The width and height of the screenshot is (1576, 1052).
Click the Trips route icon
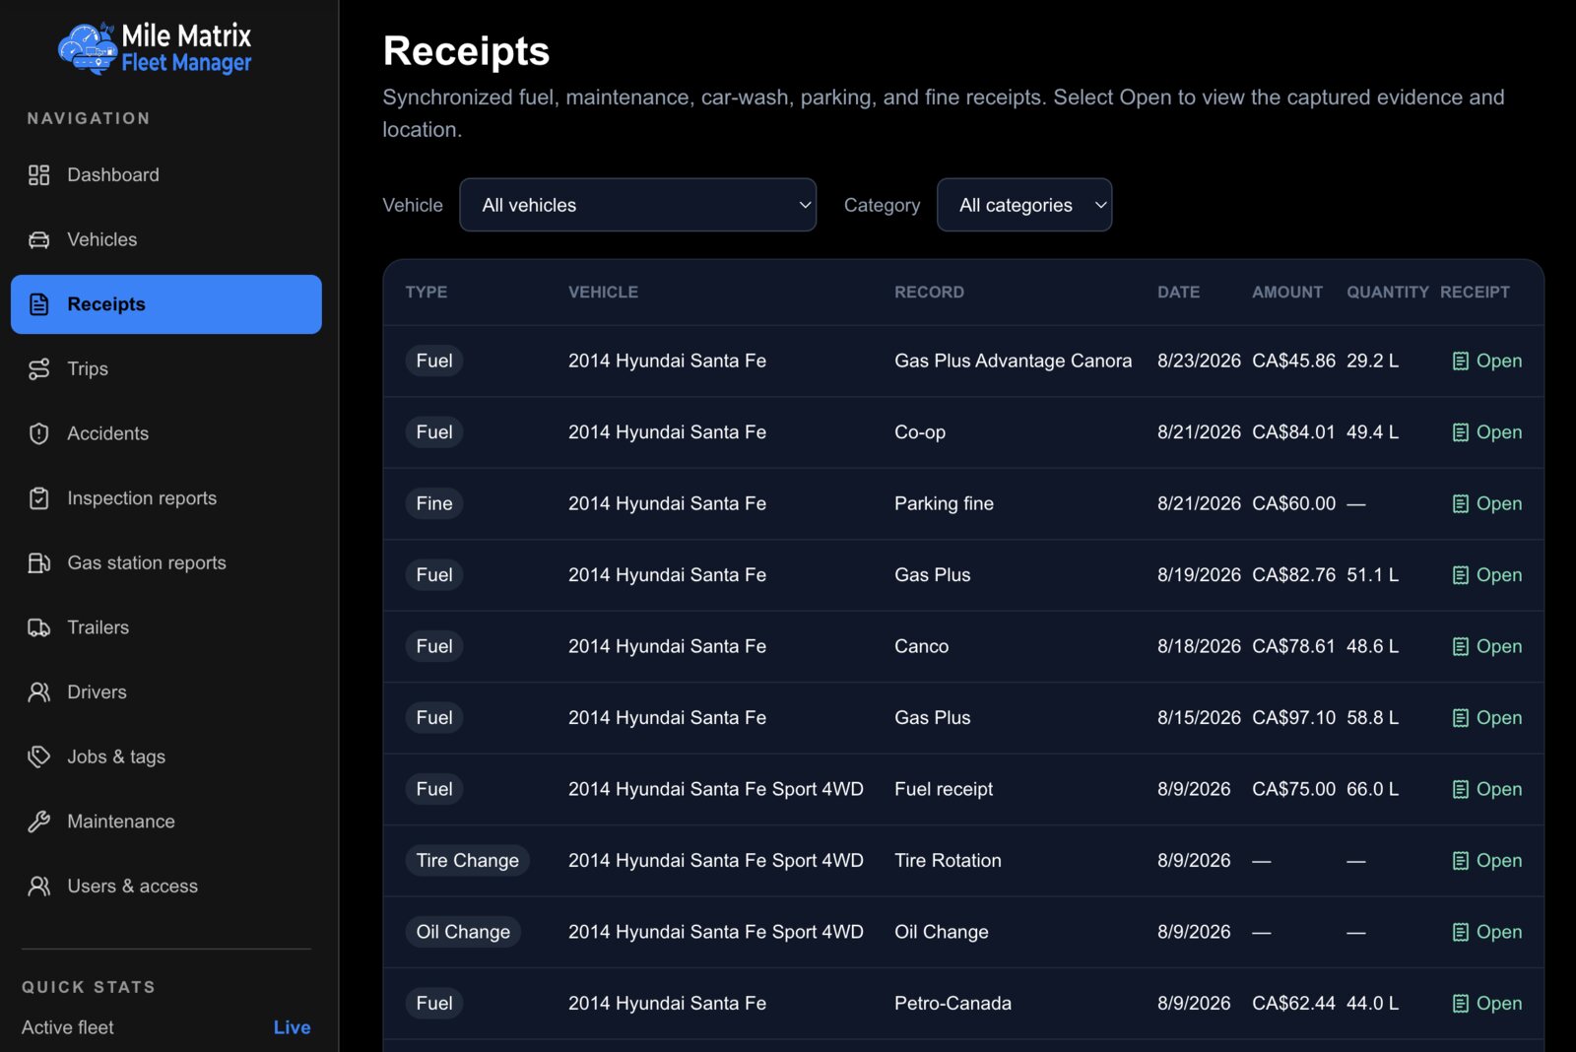[x=38, y=369]
